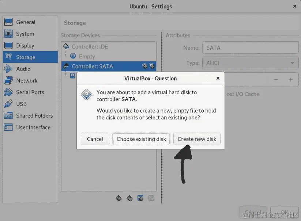This screenshot has height=221, width=301.
Task: Click the Network computers icon
Action: [8, 80]
